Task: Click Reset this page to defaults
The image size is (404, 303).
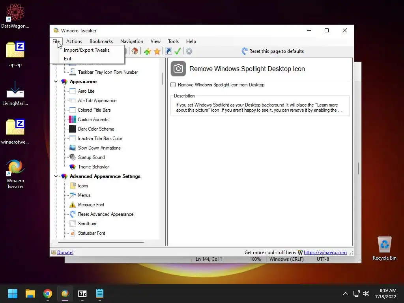Action: pos(273,51)
